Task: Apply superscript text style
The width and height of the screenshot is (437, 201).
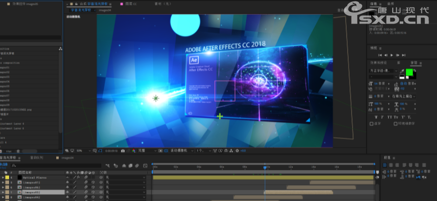Action: 403,118
